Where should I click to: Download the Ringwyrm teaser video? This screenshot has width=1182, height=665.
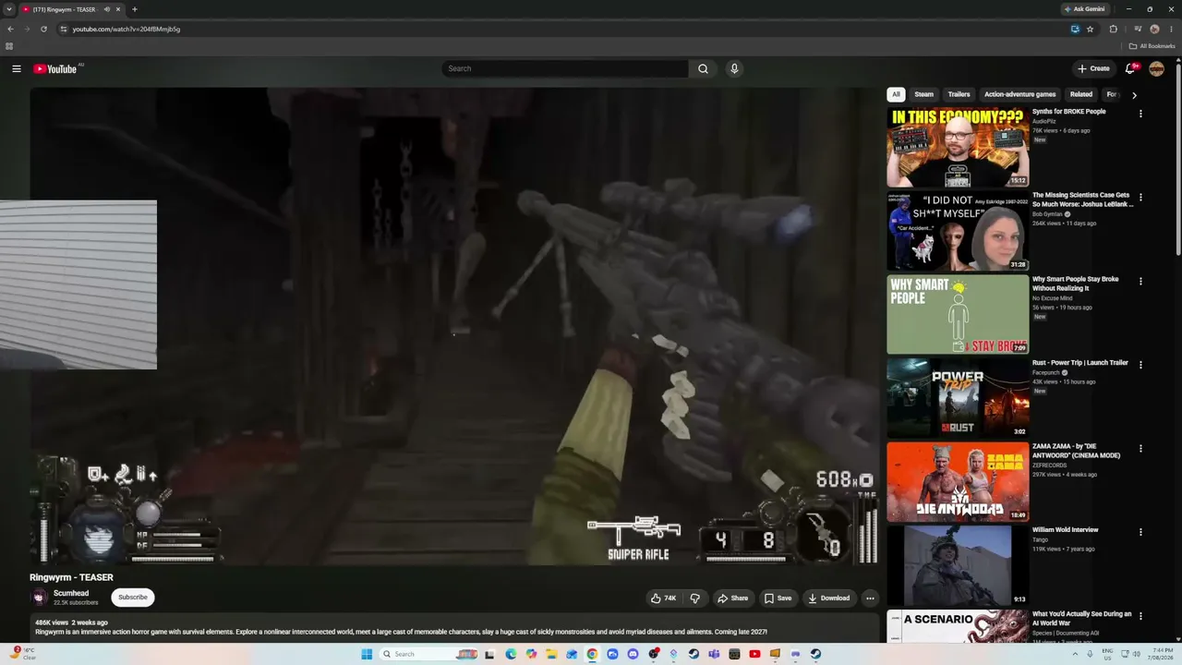(828, 598)
